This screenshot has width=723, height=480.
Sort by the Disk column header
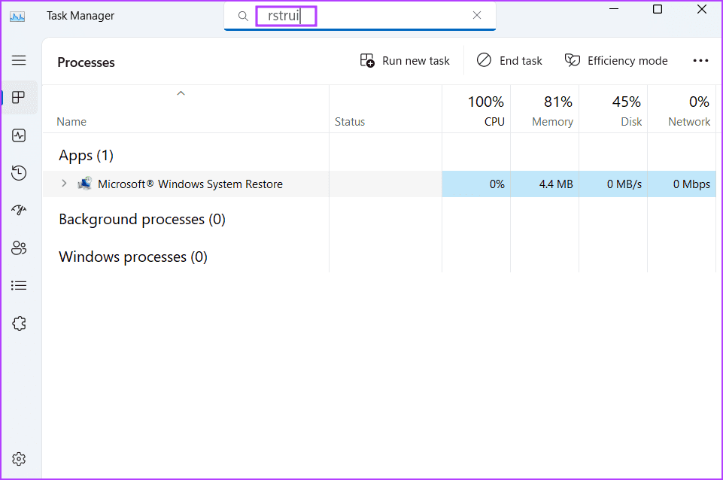[613, 110]
